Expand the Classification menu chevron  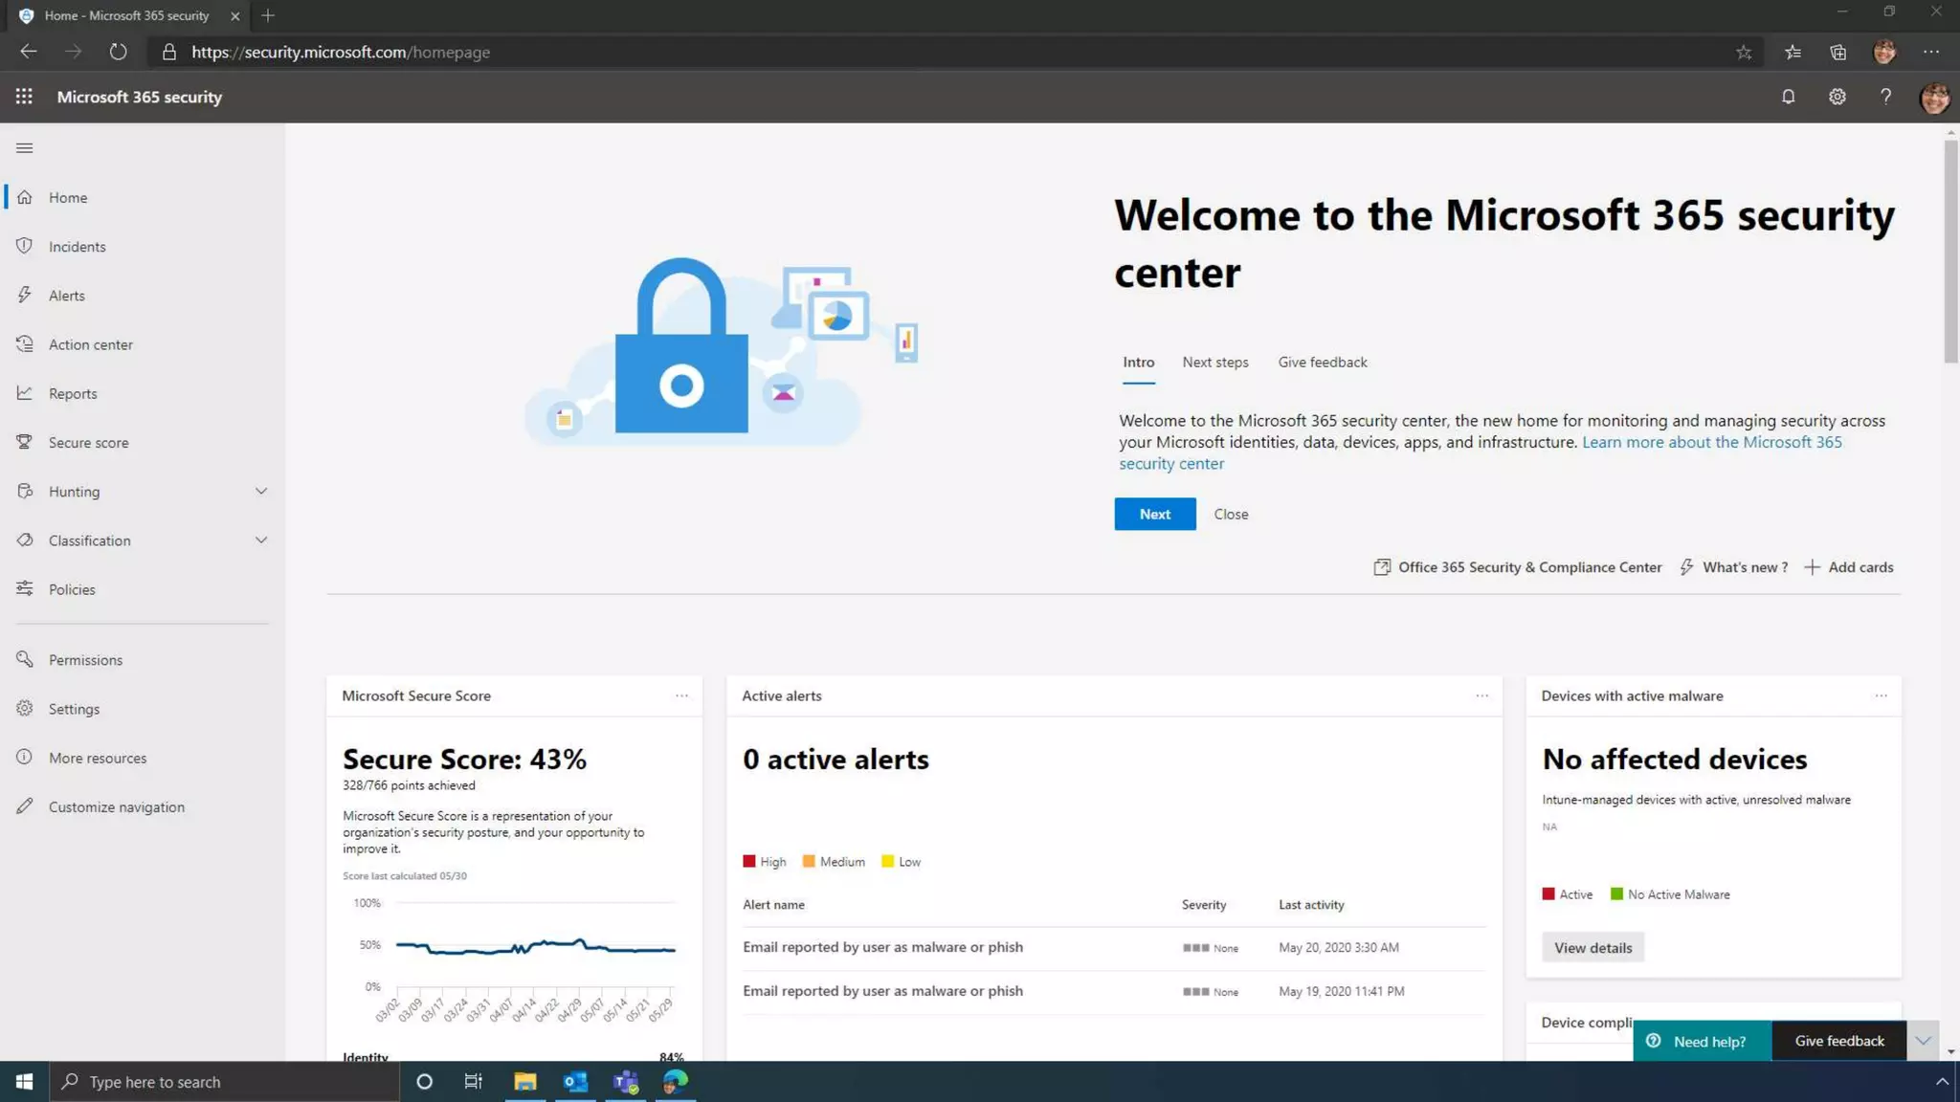point(261,540)
